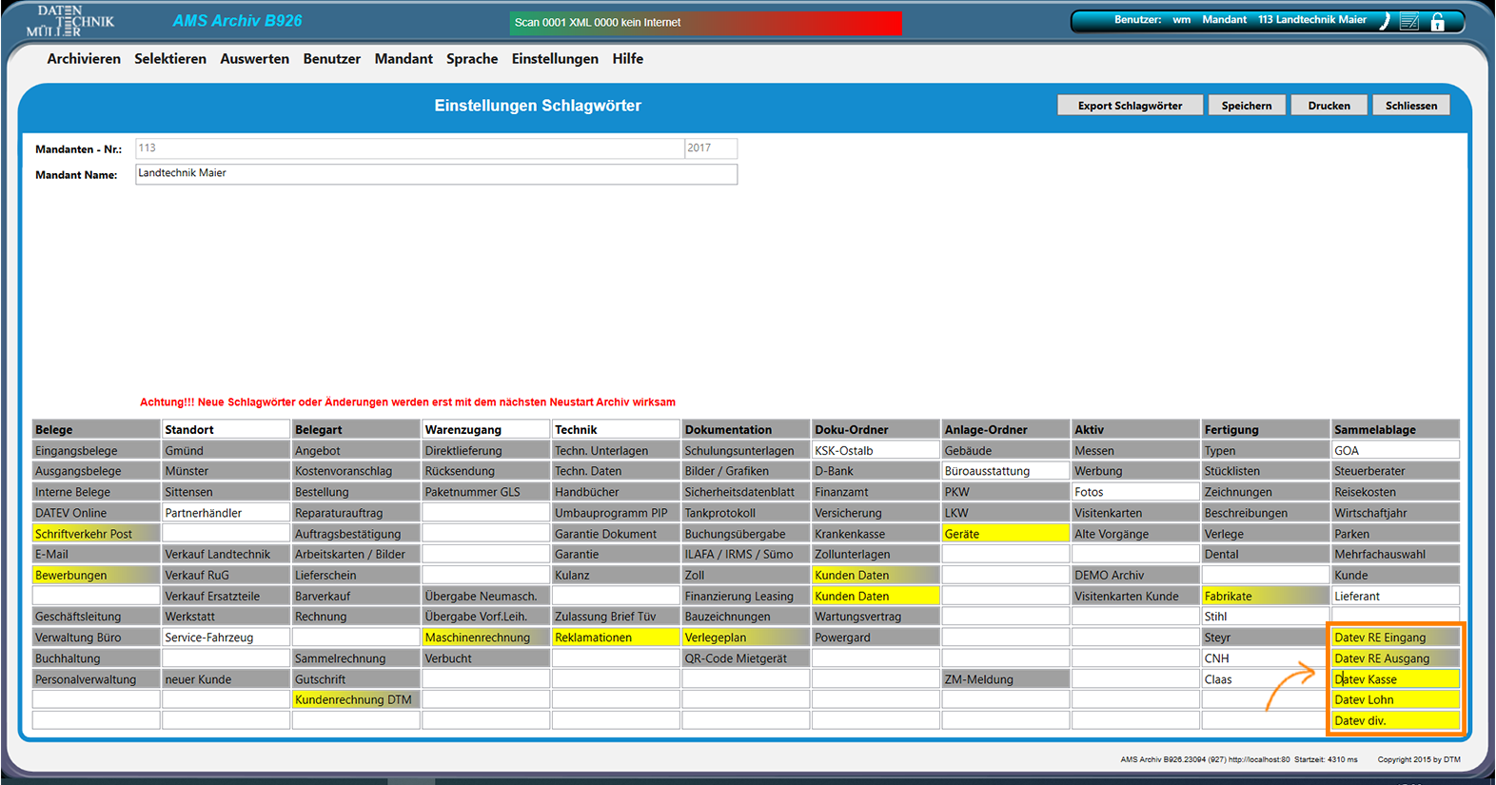
Task: Click the Kundenrechnung DTM cell
Action: pyautogui.click(x=355, y=699)
